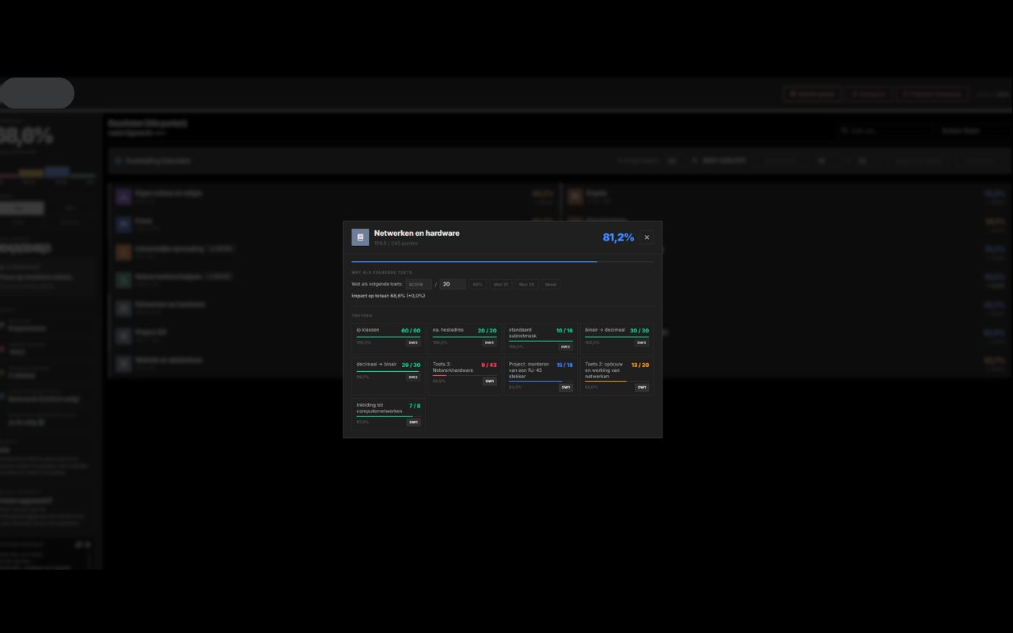Click the 29 / 30 score

click(411, 366)
